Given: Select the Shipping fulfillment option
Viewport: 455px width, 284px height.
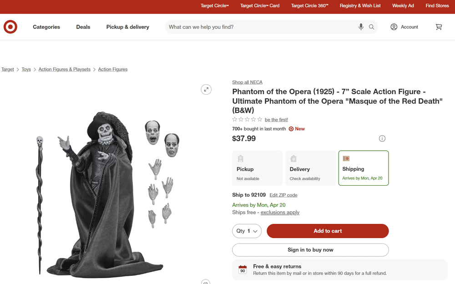Looking at the screenshot, I should (363, 168).
